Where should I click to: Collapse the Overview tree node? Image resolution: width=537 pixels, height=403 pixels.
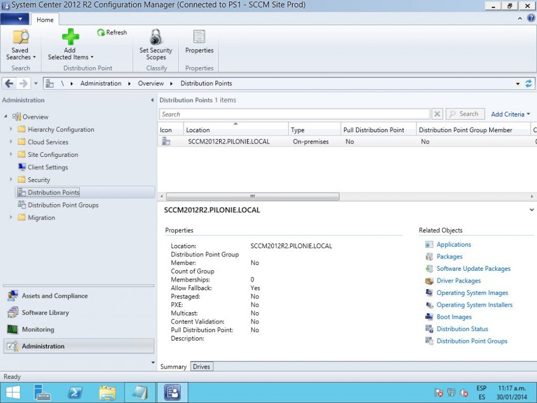point(6,117)
